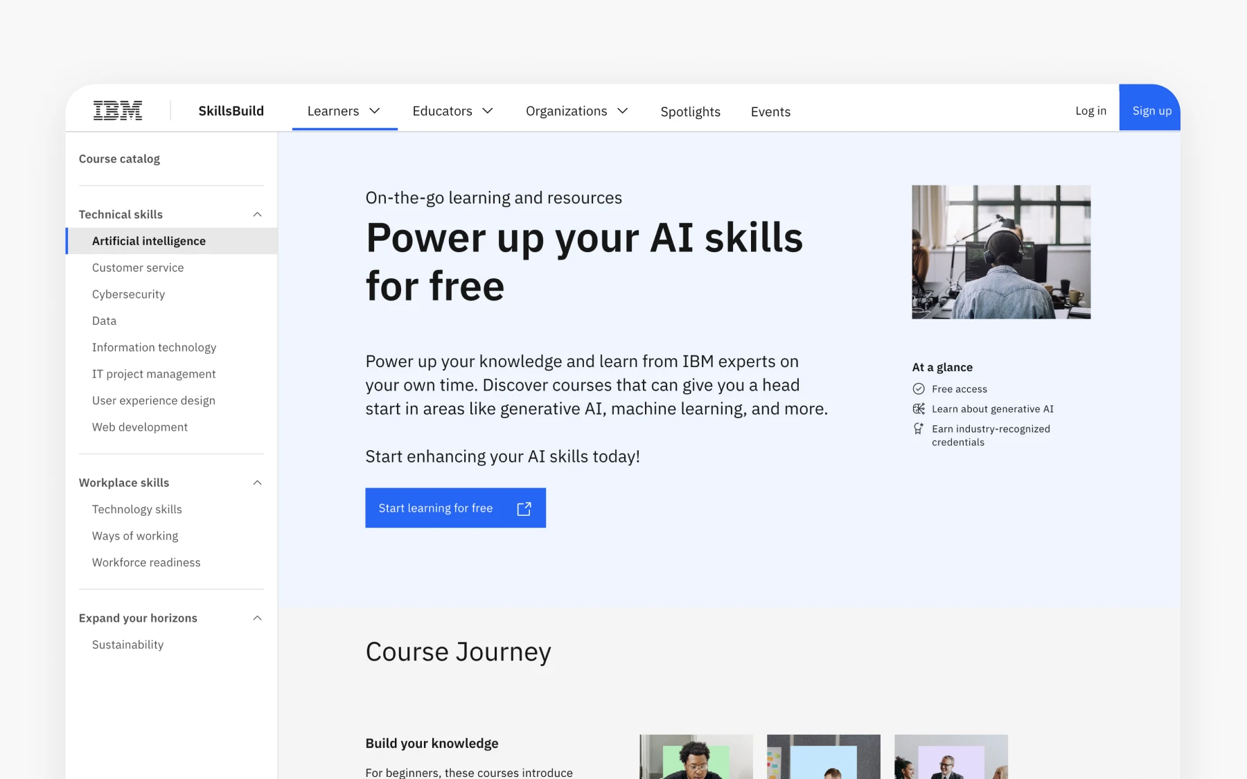Image resolution: width=1247 pixels, height=779 pixels.
Task: Click On-the-go learning and resources text
Action: tap(493, 198)
